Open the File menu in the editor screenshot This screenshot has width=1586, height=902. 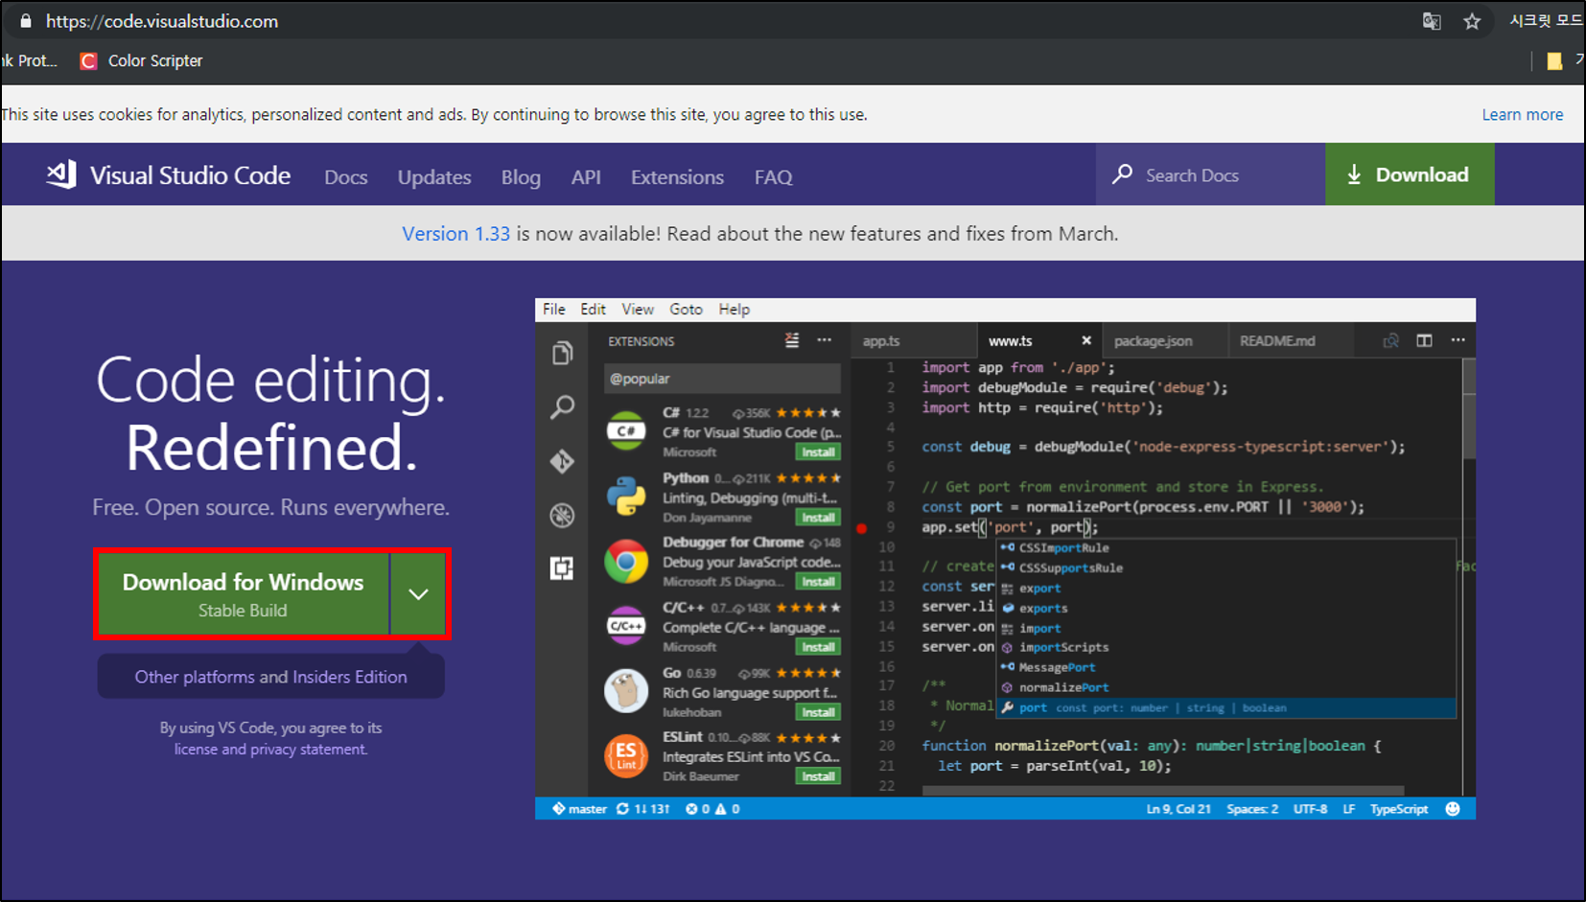click(x=553, y=309)
